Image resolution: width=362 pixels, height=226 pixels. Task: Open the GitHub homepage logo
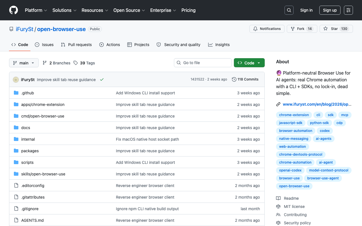pos(14,10)
